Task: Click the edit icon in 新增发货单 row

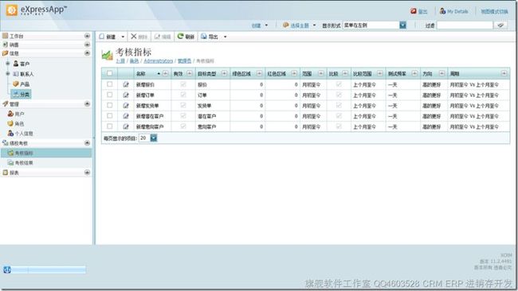Action: click(x=126, y=106)
